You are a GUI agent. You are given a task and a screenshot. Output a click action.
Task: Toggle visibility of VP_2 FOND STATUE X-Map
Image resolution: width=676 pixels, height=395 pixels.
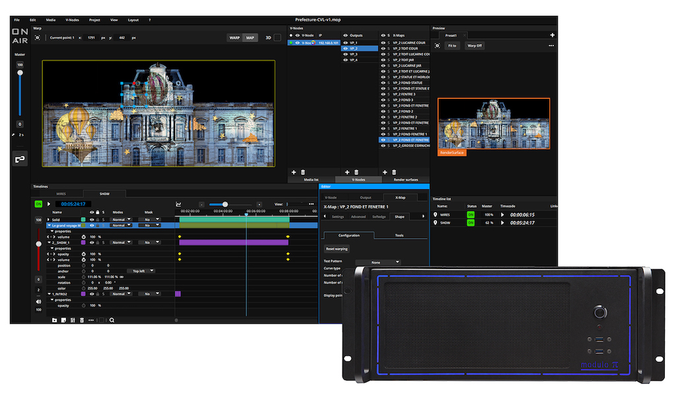[x=383, y=82]
